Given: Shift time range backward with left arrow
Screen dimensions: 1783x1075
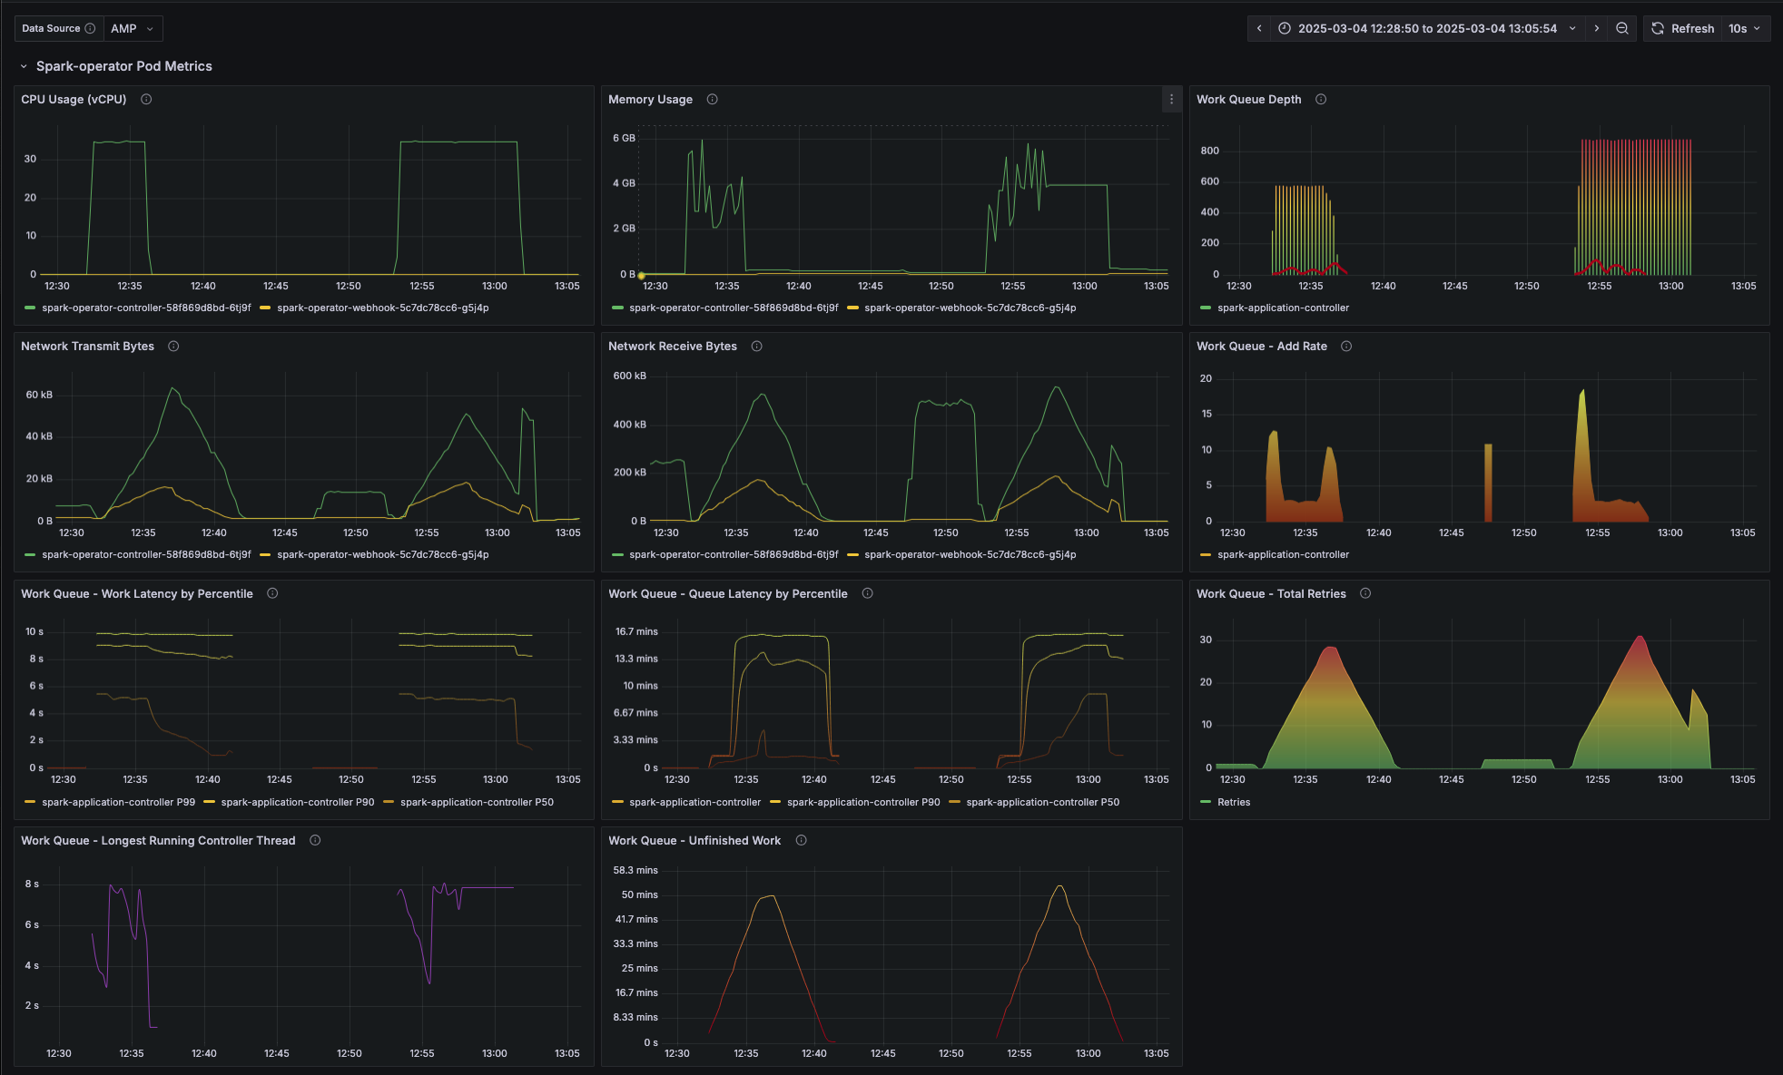Looking at the screenshot, I should pyautogui.click(x=1259, y=29).
